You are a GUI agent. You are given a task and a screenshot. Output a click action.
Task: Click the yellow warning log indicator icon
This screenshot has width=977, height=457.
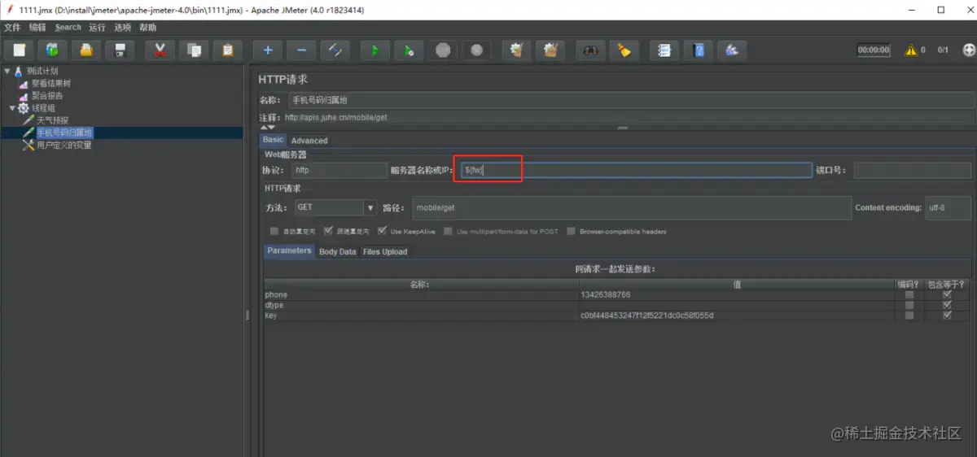pyautogui.click(x=911, y=50)
